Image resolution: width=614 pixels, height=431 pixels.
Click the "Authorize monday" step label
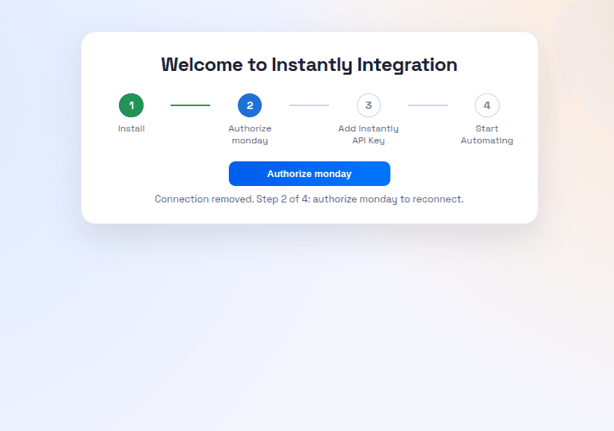pyautogui.click(x=250, y=134)
